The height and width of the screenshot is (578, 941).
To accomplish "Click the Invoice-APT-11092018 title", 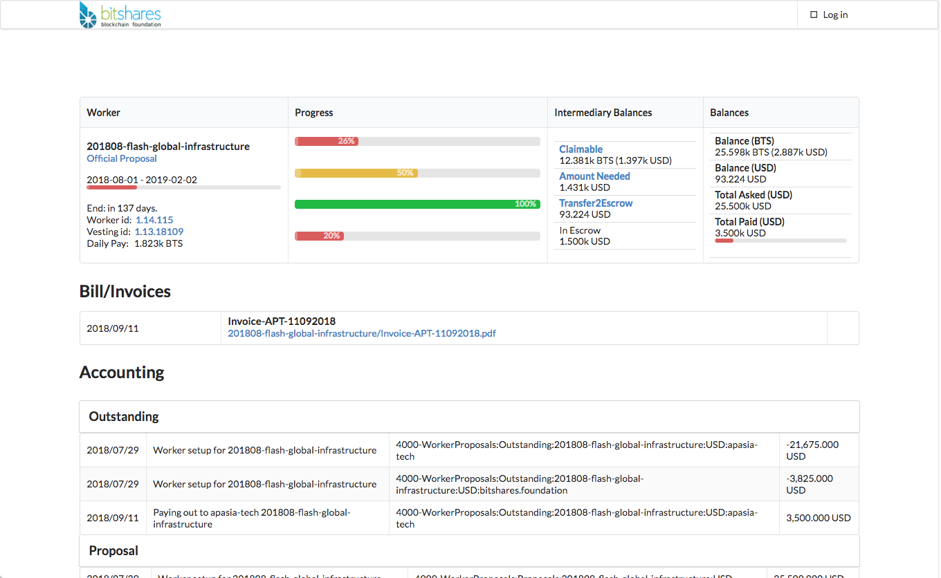I will [282, 321].
